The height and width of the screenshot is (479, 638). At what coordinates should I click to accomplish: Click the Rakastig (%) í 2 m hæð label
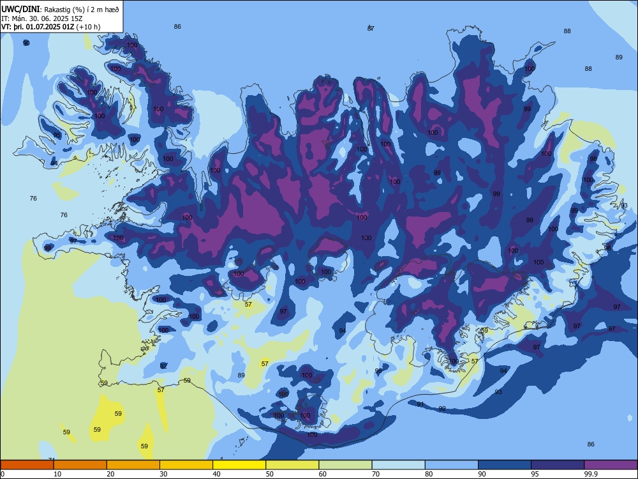pos(82,10)
